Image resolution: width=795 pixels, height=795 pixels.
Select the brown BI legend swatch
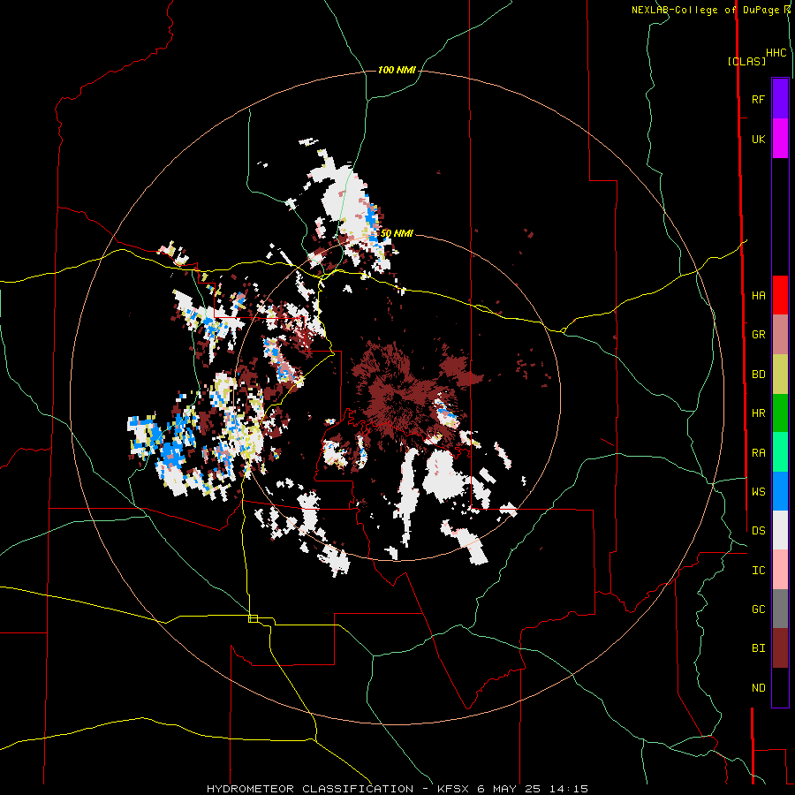click(780, 648)
